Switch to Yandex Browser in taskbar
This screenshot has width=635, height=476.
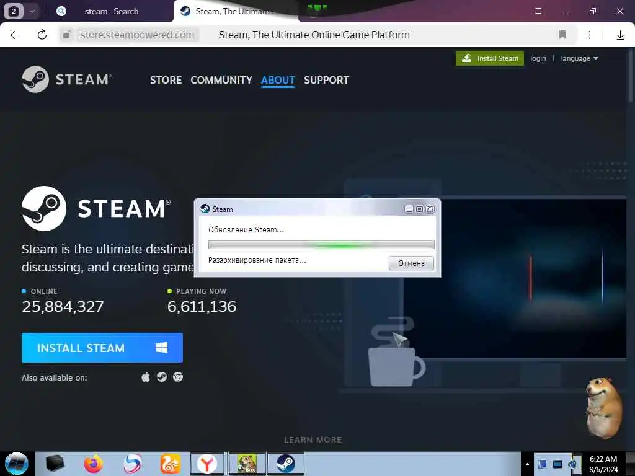207,464
